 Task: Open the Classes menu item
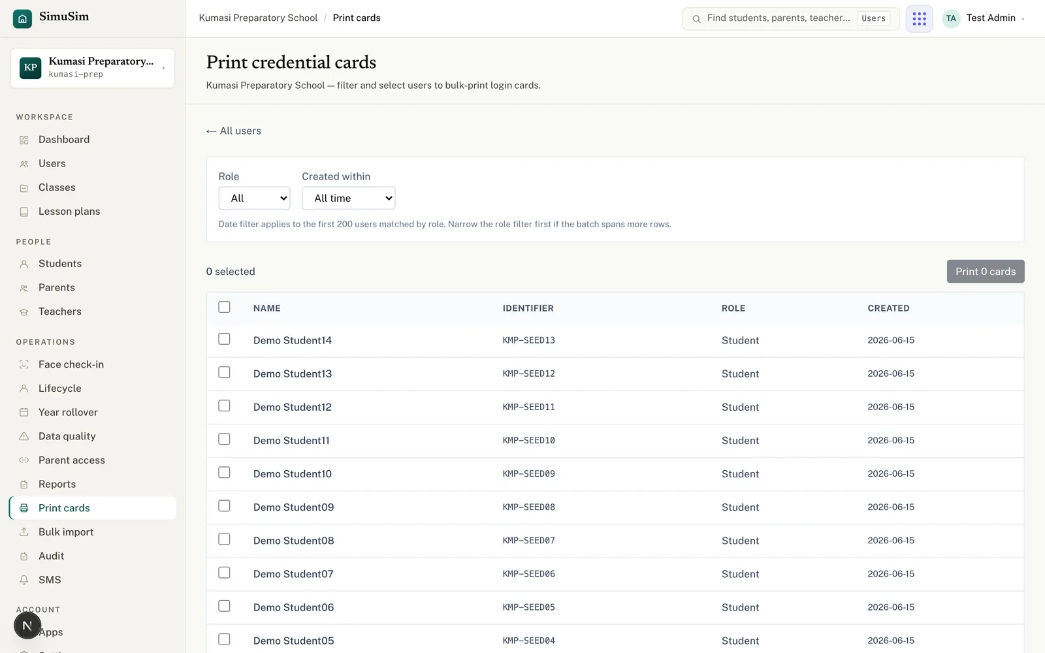click(x=93, y=188)
